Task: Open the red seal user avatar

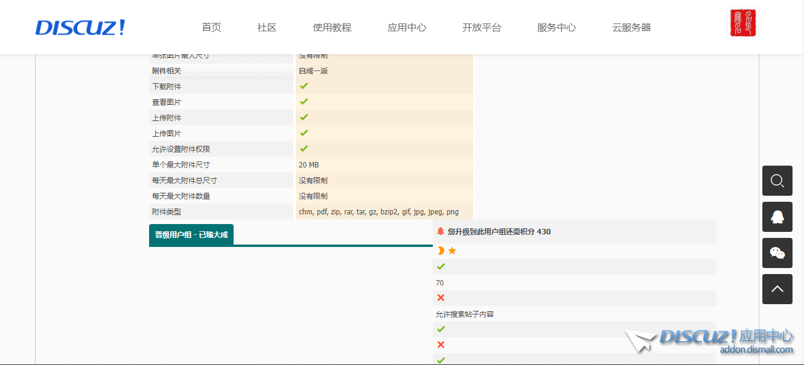Action: click(x=742, y=23)
